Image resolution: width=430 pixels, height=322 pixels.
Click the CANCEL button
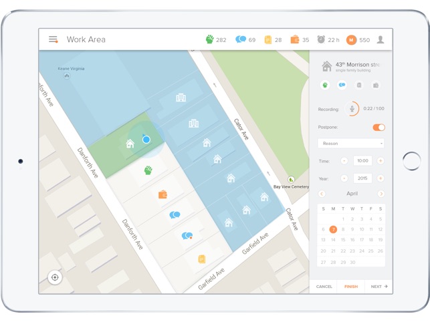click(x=324, y=287)
